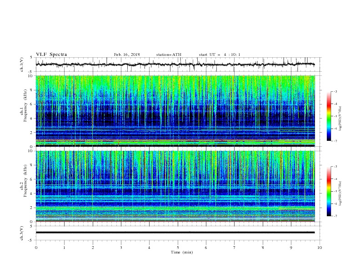Image resolution: width=360 pixels, height=278 pixels.
Task: Click time axis tick label 5
Action: [x=178, y=248]
